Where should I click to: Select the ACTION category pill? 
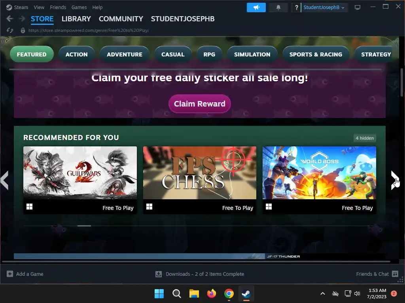76,54
